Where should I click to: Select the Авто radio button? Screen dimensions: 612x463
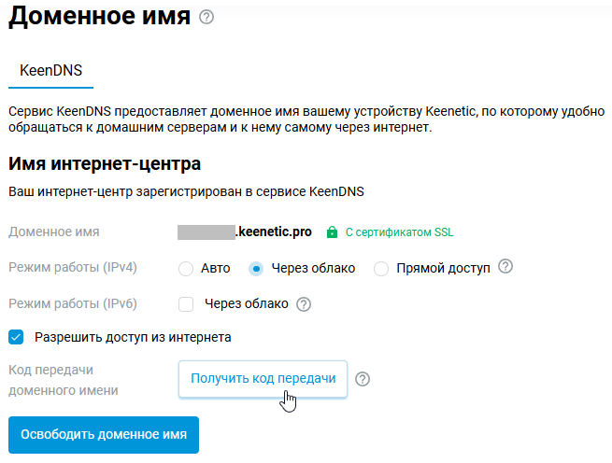click(186, 269)
